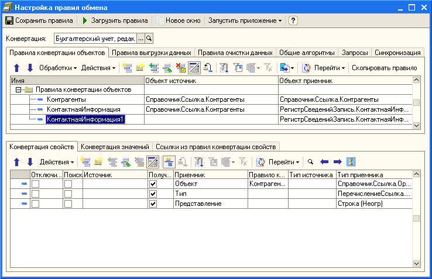432x279 pixels.
Task: Click blue left arrow in properties toolbar
Action: tap(324, 161)
